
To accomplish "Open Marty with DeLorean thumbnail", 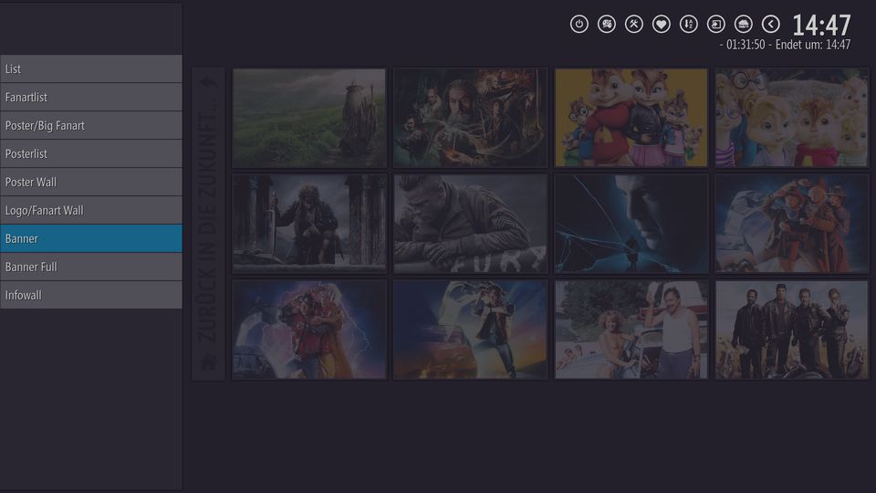I will coord(471,330).
